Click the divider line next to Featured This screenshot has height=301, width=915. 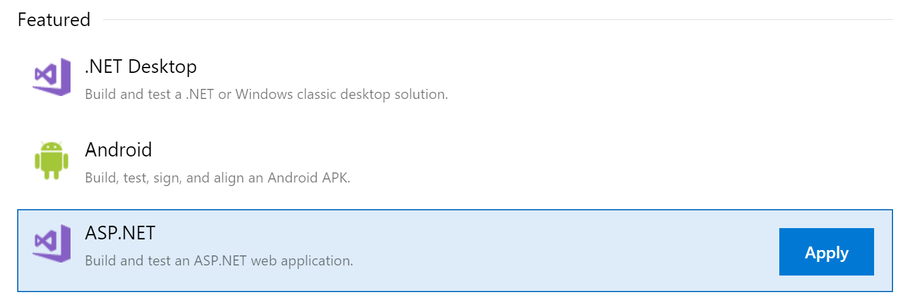coord(498,20)
